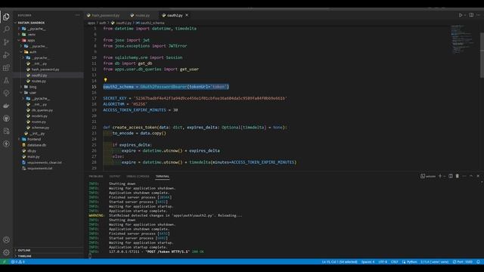484x272 pixels.
Task: Click the auth breadcrumb segment
Action: click(103, 23)
